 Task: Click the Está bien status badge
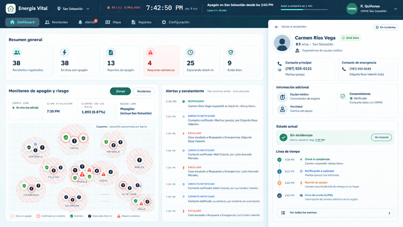tap(350, 38)
